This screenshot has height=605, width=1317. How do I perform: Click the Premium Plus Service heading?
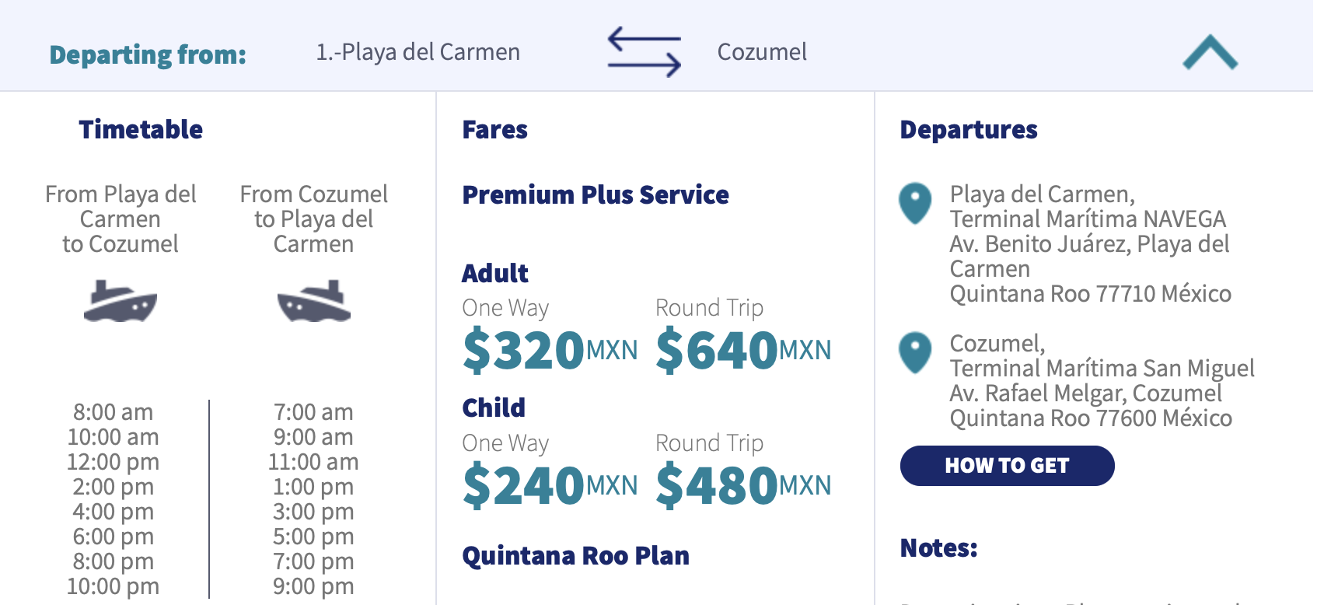point(596,194)
